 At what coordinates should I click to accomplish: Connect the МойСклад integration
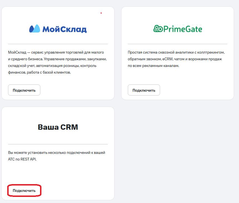[24, 90]
